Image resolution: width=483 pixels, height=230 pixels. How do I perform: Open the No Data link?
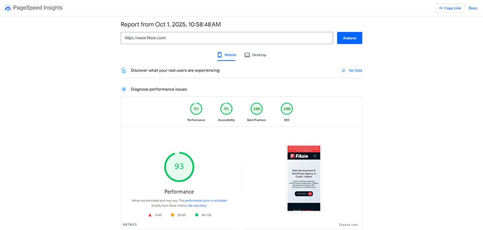[355, 70]
